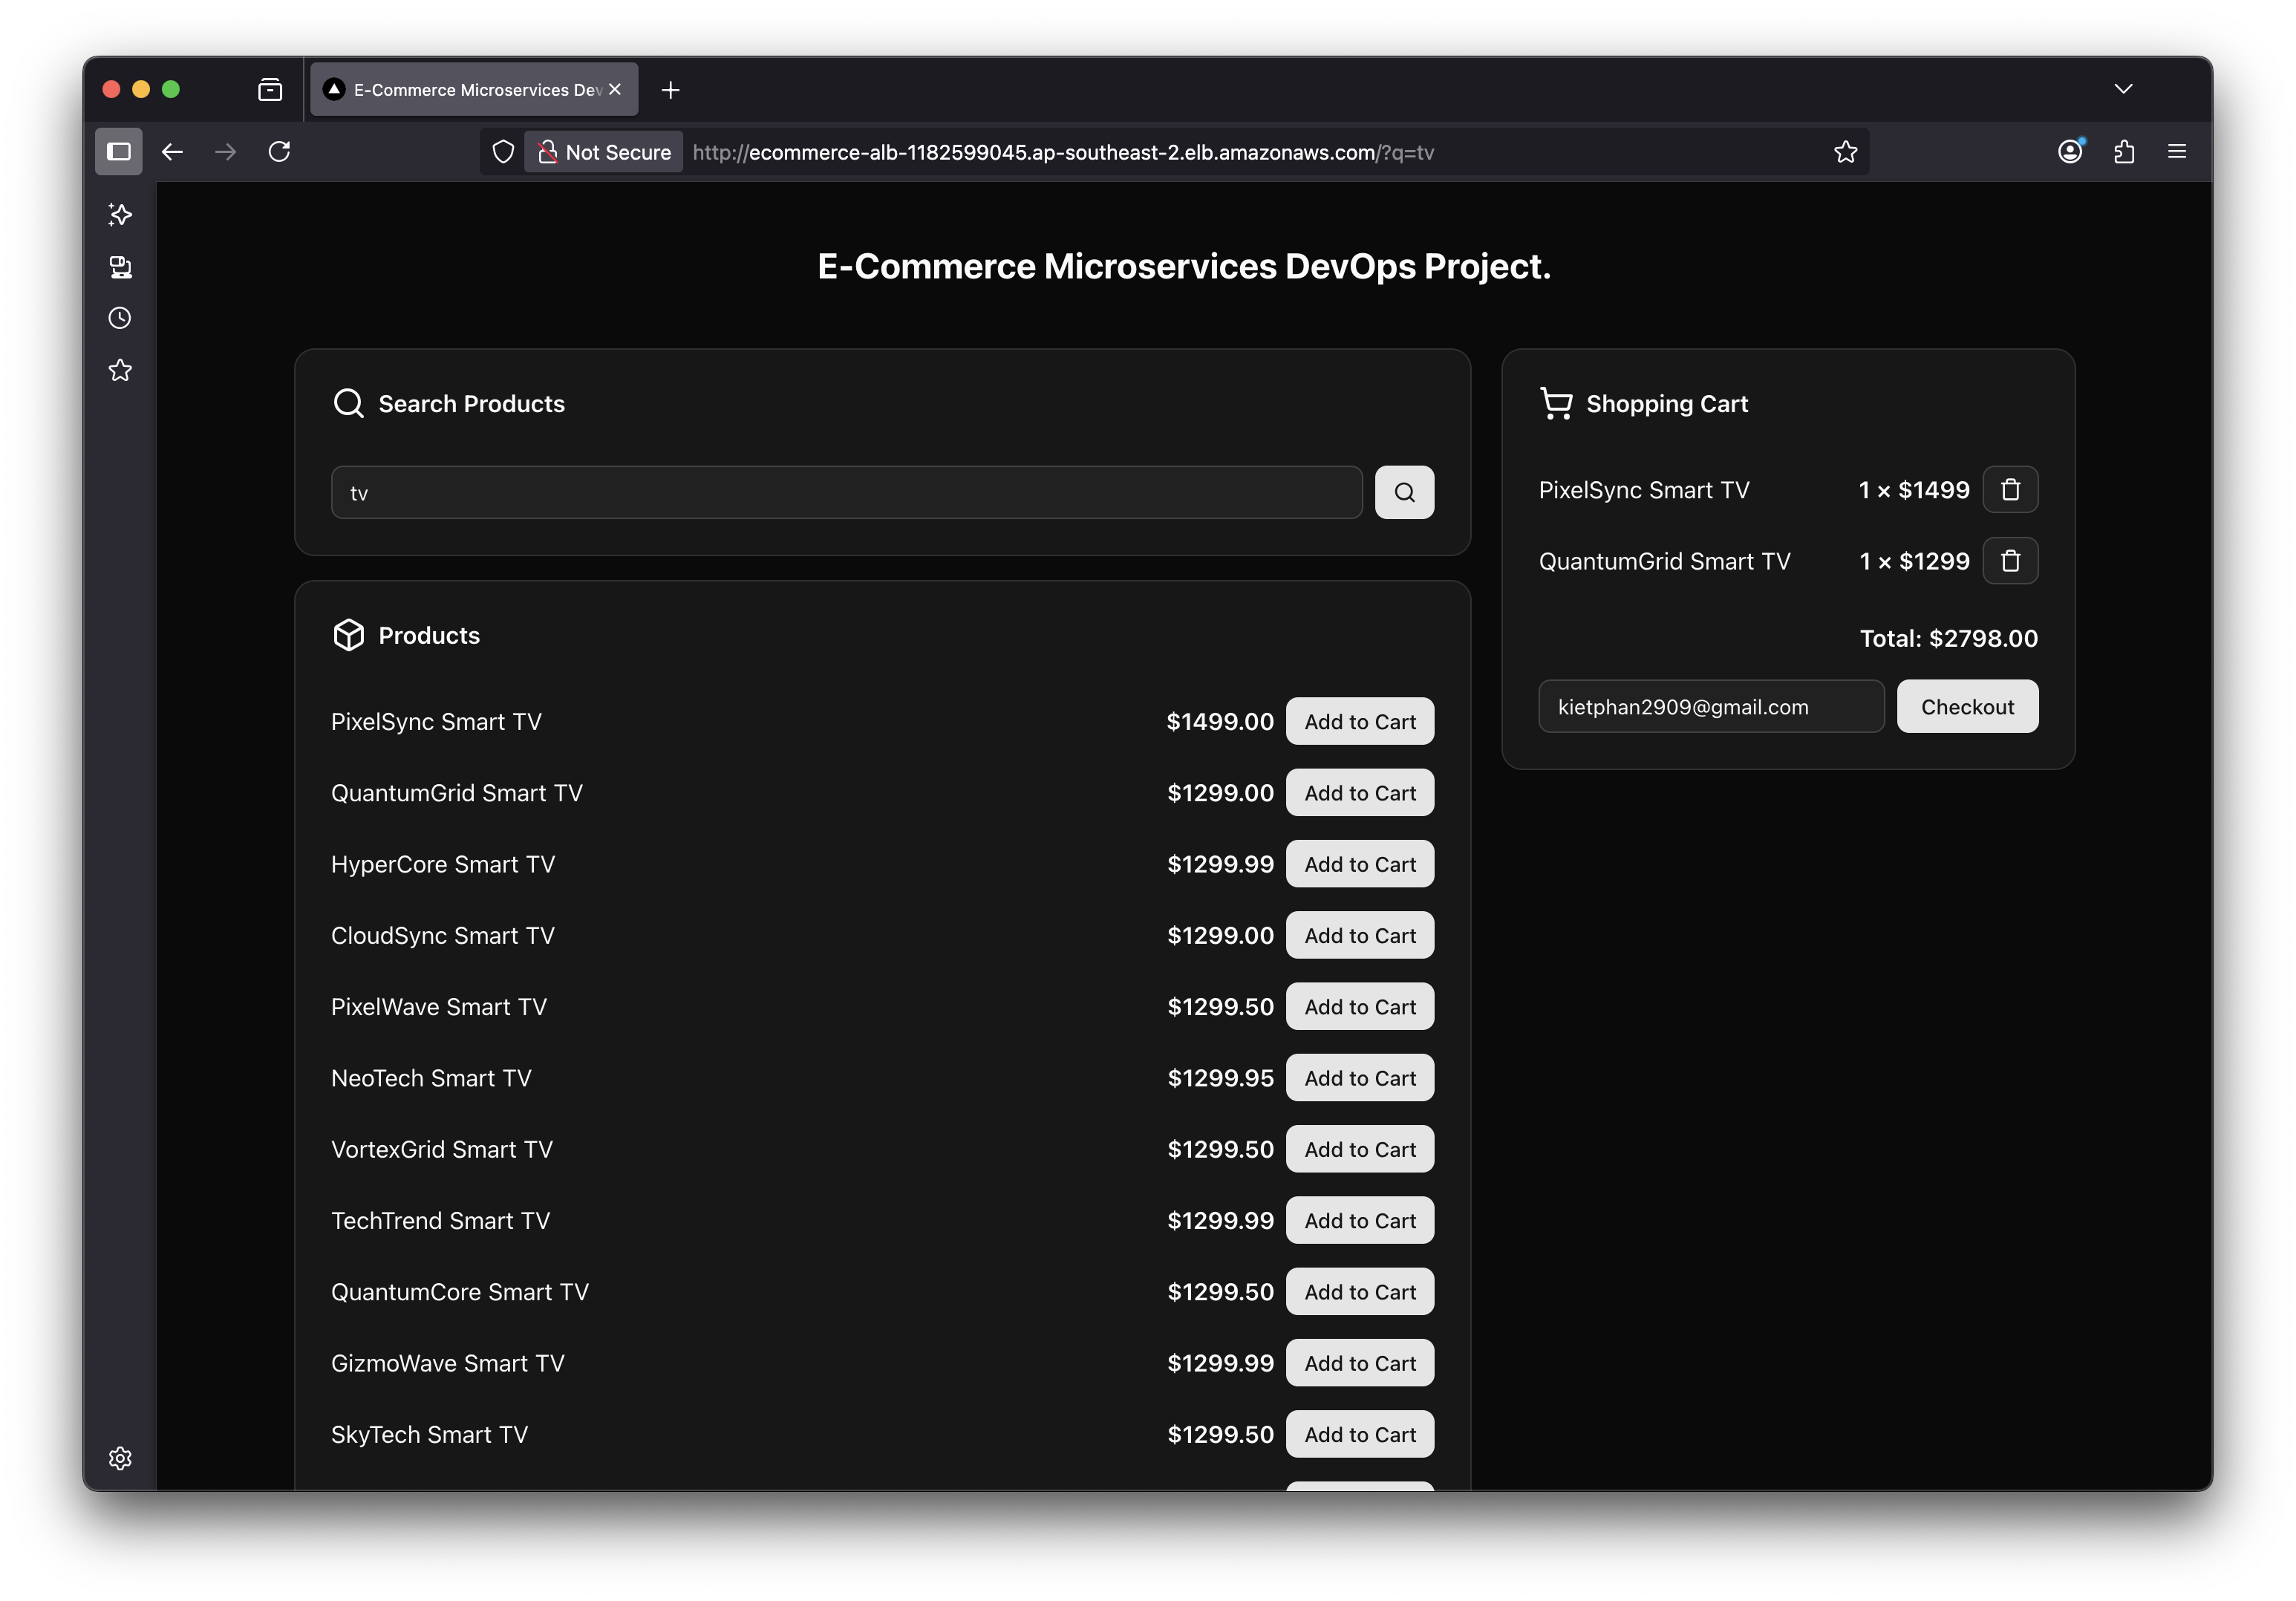
Task: Open the browser extensions puzzle icon
Action: coord(2124,152)
